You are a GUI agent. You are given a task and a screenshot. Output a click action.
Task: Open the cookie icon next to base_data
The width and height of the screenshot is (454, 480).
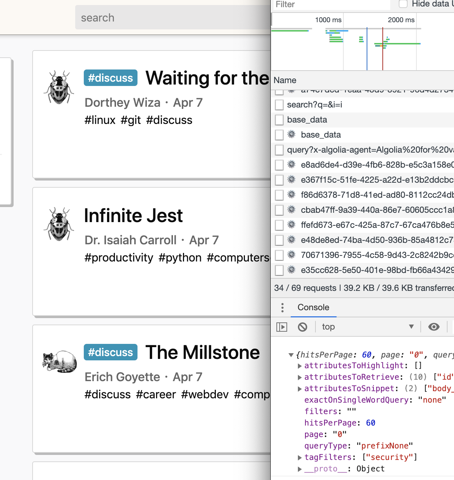(292, 135)
